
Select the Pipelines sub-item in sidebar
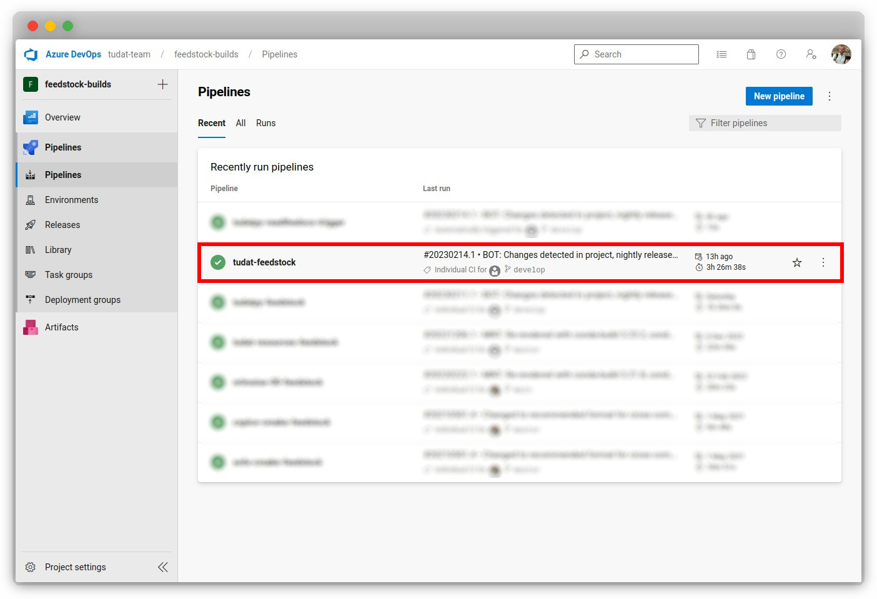[x=97, y=175]
